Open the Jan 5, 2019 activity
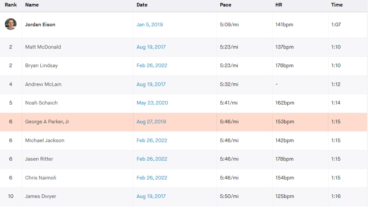The height and width of the screenshot is (208, 368). coord(150,25)
